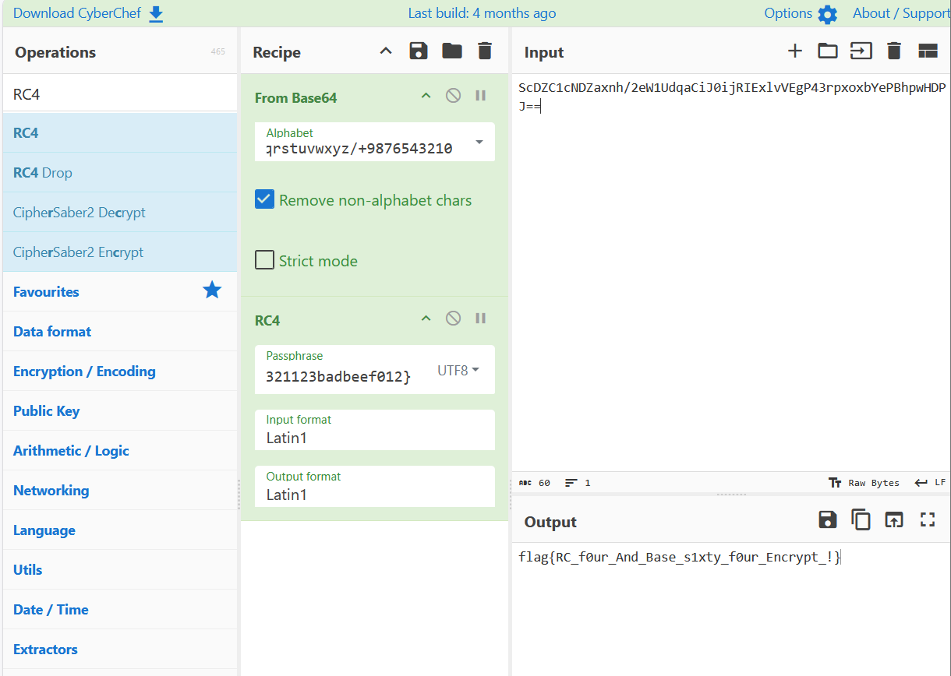Expand Encryption / Encoding category
The image size is (951, 676).
[120, 371]
